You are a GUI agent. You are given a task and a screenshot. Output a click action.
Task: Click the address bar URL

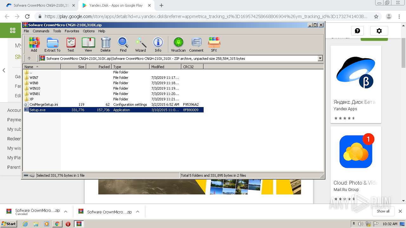[x=206, y=16]
